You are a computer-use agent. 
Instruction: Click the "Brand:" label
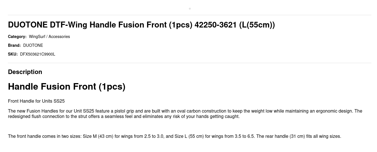pos(14,45)
